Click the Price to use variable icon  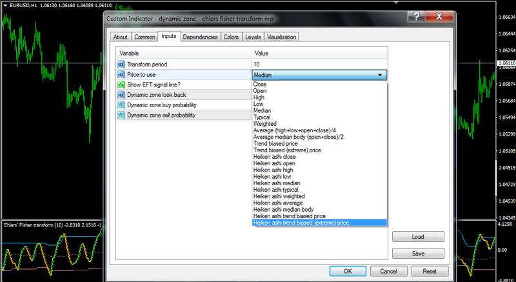pos(121,74)
